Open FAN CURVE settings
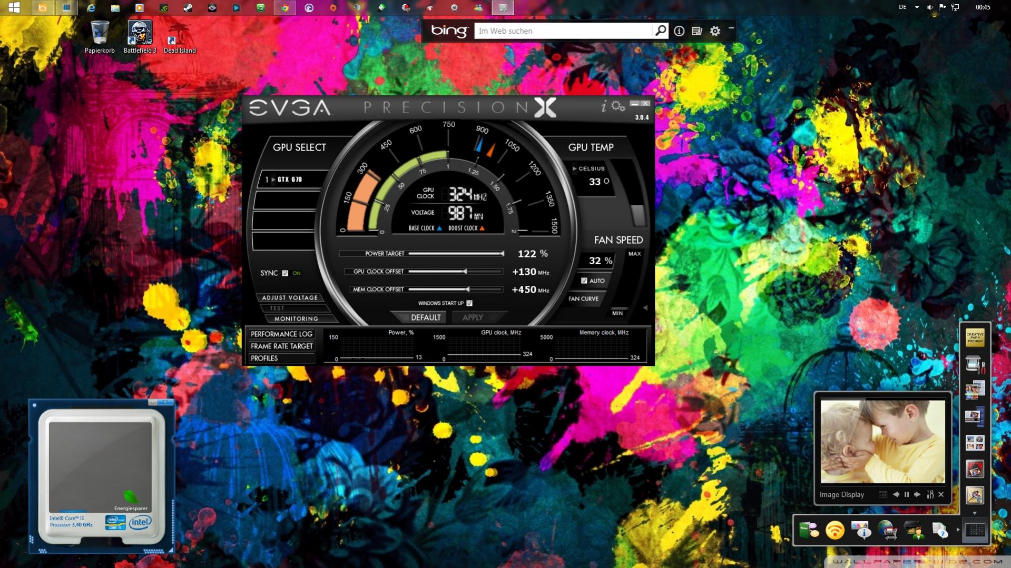The height and width of the screenshot is (568, 1011). (583, 298)
